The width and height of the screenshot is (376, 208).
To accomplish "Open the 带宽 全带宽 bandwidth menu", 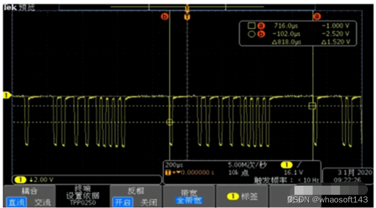I will click(189, 196).
